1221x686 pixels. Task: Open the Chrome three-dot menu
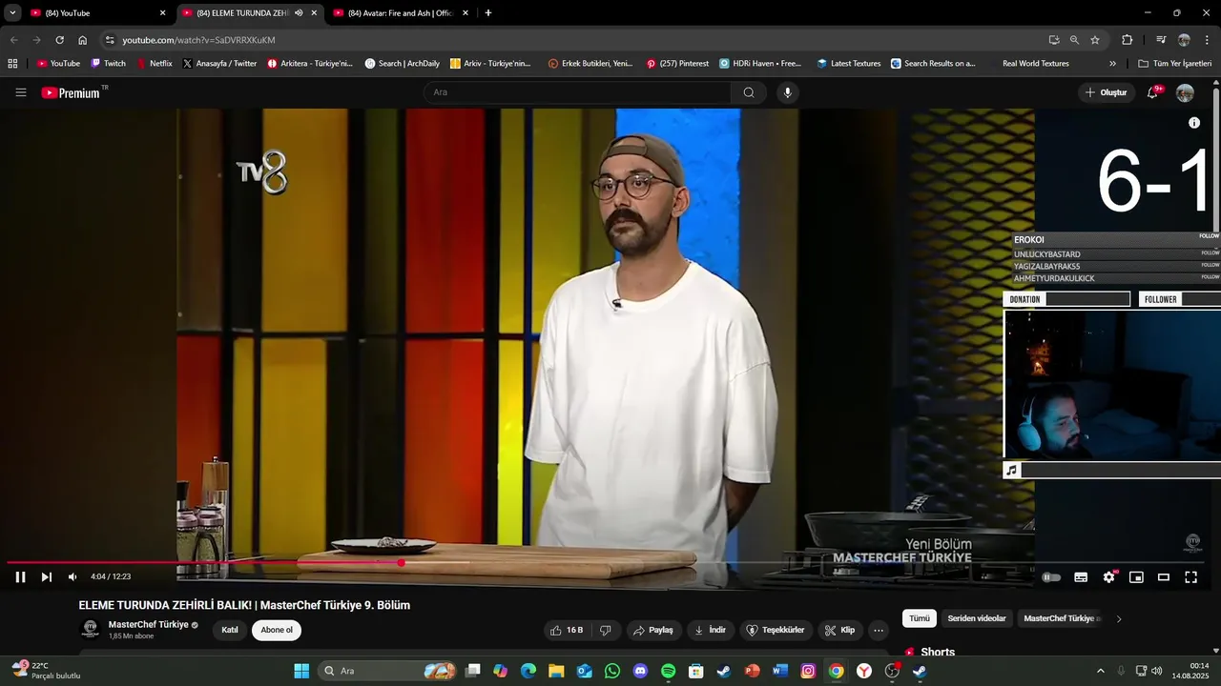(x=1207, y=40)
